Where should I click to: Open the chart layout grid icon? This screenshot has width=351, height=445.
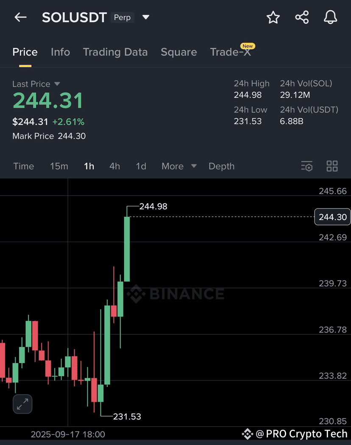pyautogui.click(x=332, y=166)
